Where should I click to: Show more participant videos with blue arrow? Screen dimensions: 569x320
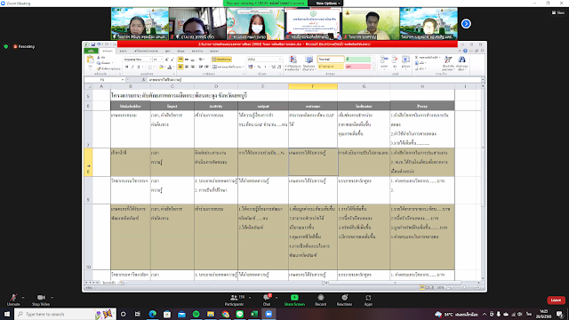click(x=466, y=24)
